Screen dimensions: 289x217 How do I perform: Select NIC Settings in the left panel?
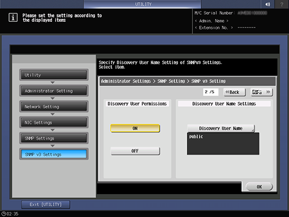click(54, 122)
